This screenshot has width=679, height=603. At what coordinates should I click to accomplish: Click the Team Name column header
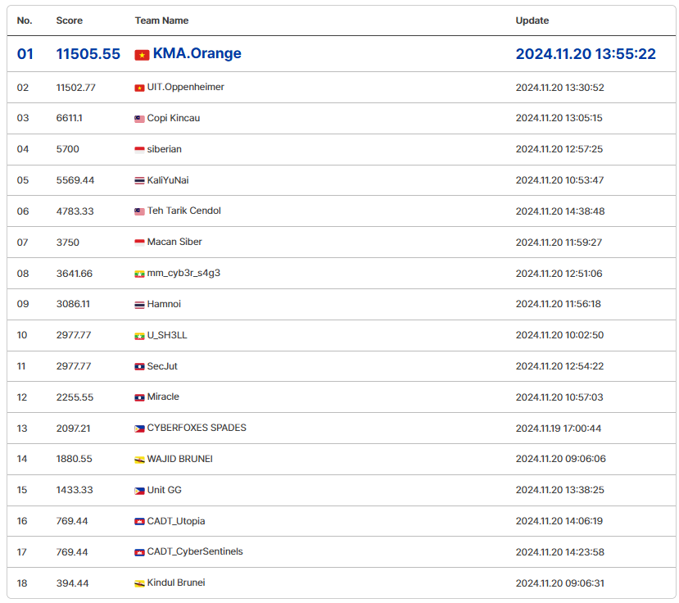pyautogui.click(x=161, y=20)
